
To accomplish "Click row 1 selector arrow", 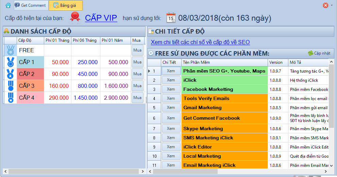I will (x=149, y=71).
